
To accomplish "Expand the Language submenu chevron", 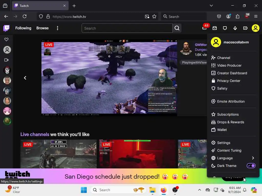I will 253,158.
